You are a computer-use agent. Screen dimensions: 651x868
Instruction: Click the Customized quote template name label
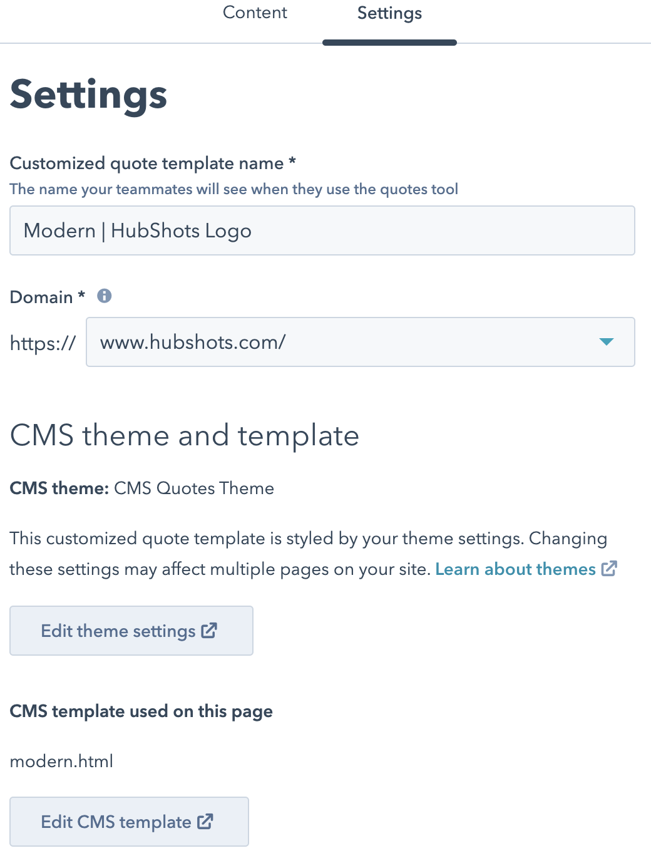[x=147, y=163]
